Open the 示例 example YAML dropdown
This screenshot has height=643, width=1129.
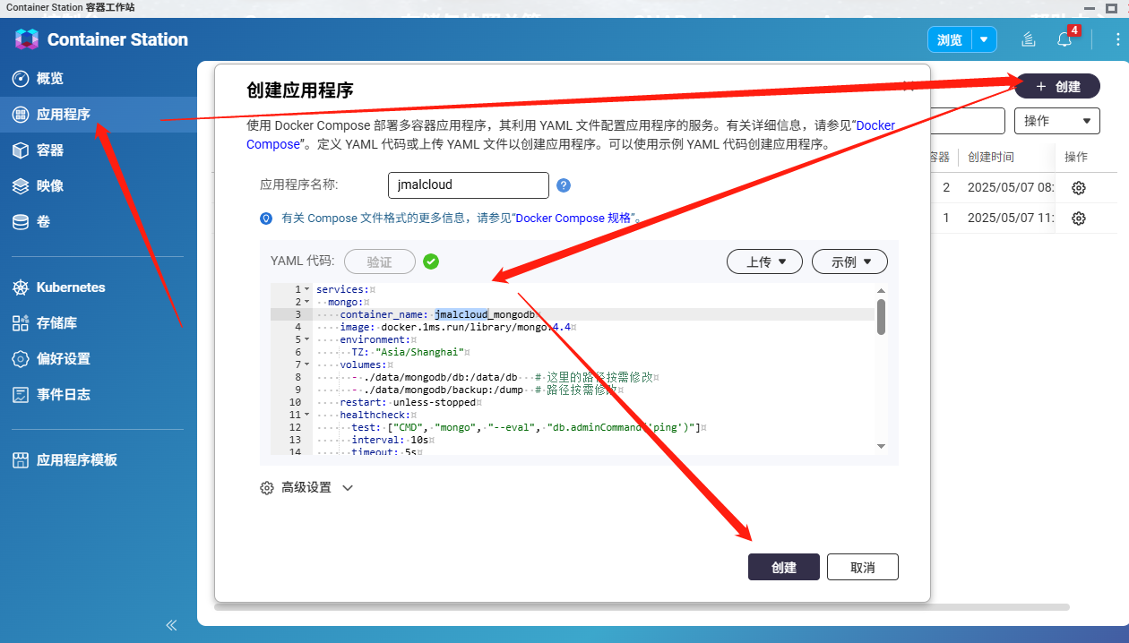point(849,261)
